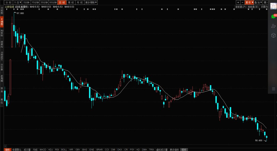The width and height of the screenshot is (277, 151).
Task: Enable the BOLL indicator
Action: 64,149
